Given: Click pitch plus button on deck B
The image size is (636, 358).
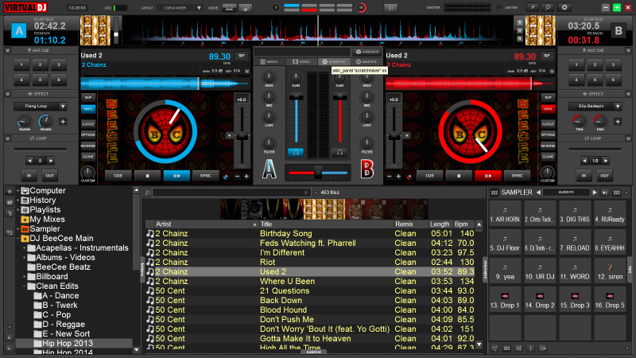Looking at the screenshot, I should coord(399,176).
